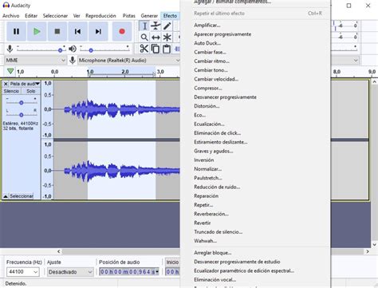This screenshot has height=288, width=378.
Task: Choose Amplificar... effect
Action: point(207,26)
